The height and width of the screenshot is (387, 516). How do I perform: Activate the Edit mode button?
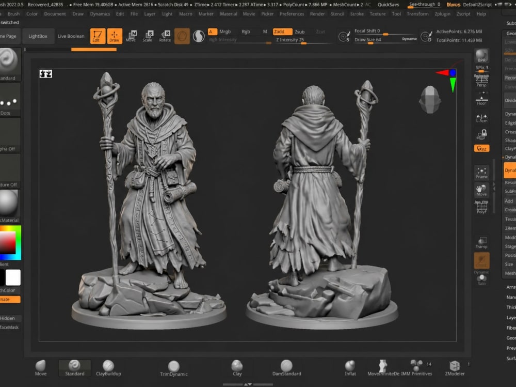(98, 36)
